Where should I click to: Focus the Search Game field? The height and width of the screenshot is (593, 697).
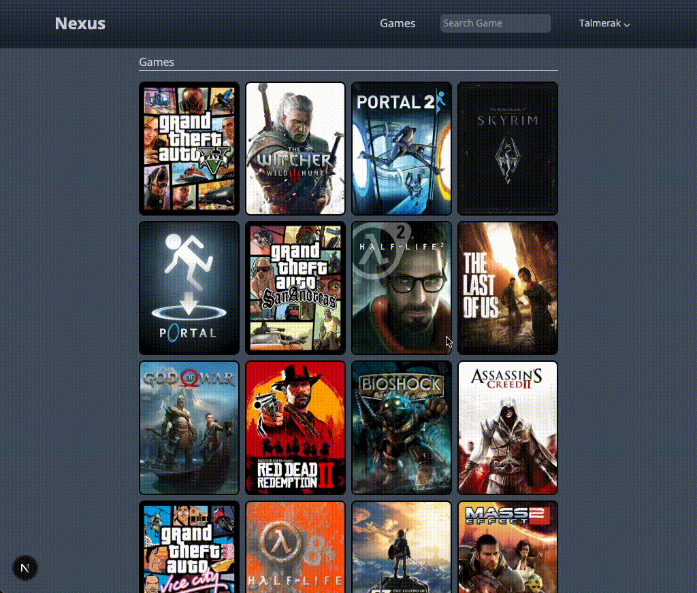click(x=496, y=23)
